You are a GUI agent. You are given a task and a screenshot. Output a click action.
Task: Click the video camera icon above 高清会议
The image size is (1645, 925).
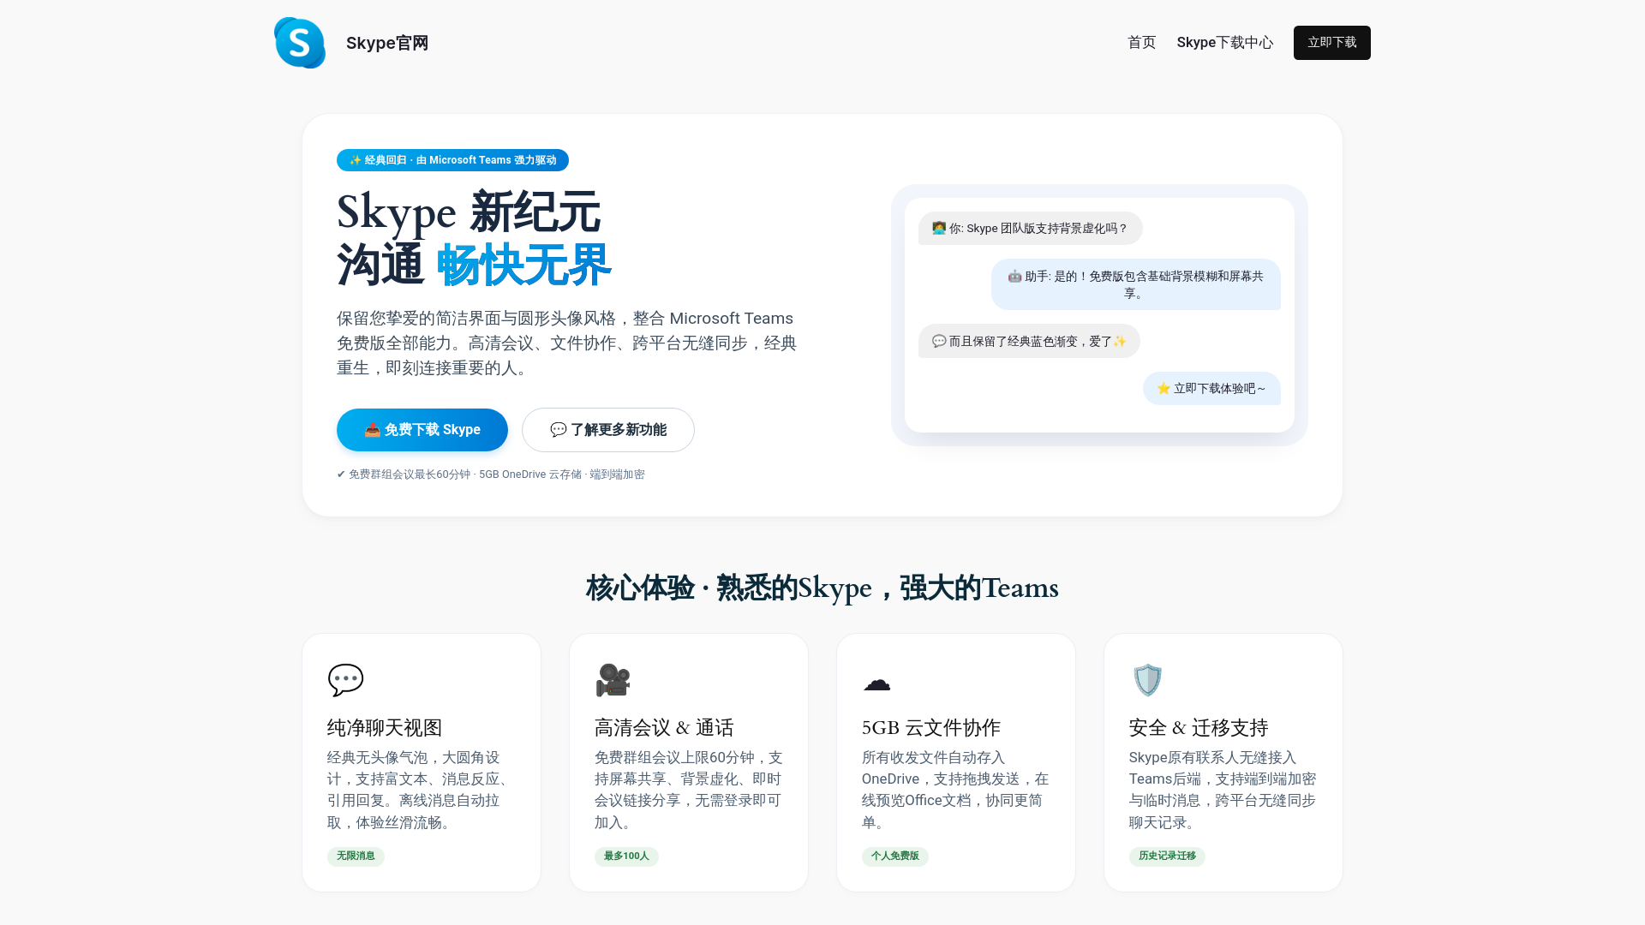[613, 680]
